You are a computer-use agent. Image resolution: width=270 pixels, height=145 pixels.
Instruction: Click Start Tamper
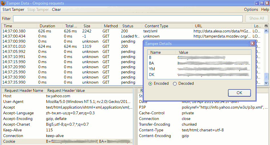pos(13,10)
